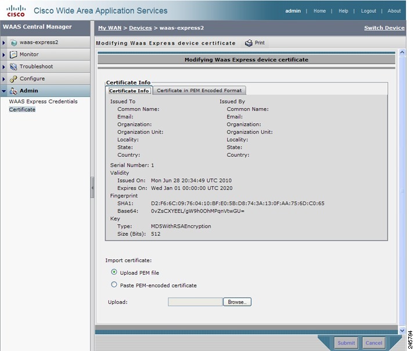Click the Configure gears icon
Viewport: 414px width, 351px height.
pyautogui.click(x=13, y=79)
